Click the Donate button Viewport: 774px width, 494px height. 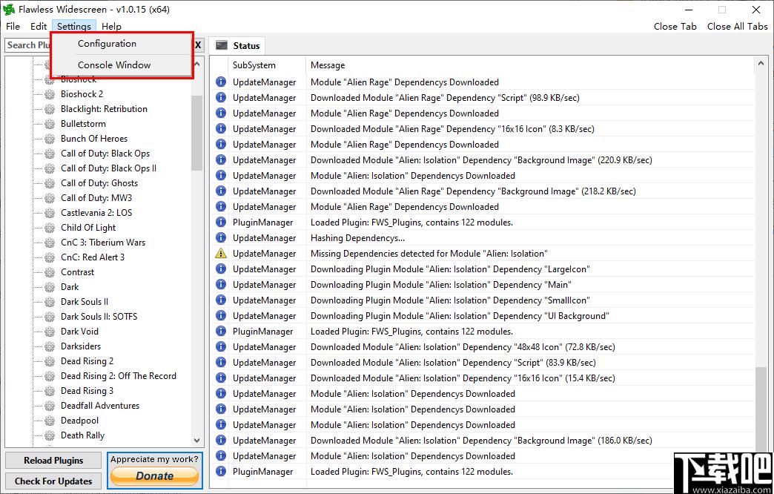(x=154, y=475)
